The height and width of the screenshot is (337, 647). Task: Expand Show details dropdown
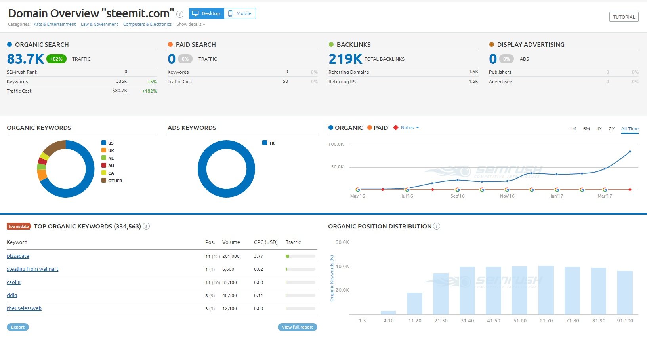191,24
